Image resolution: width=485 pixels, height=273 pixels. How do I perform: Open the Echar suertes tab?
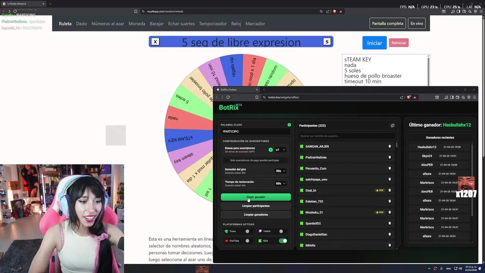(181, 24)
